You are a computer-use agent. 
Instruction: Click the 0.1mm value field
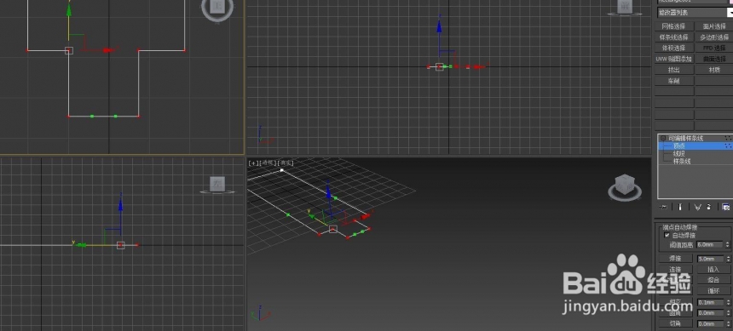tap(710, 302)
